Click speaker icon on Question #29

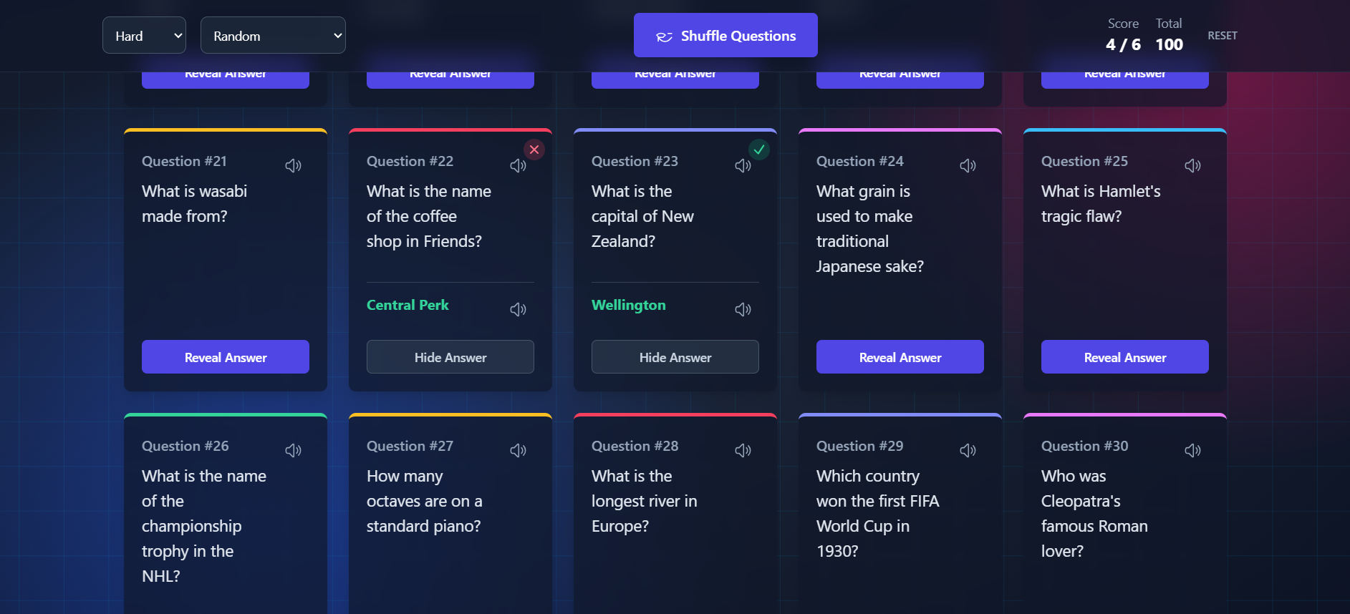tap(968, 451)
